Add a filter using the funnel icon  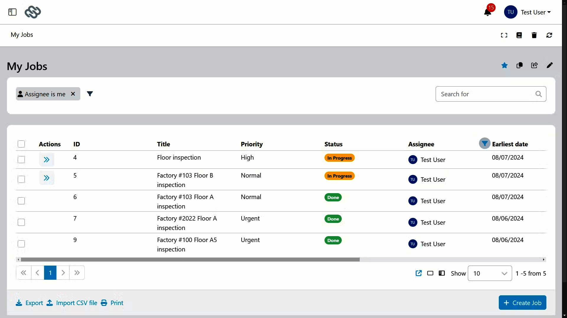(x=90, y=94)
